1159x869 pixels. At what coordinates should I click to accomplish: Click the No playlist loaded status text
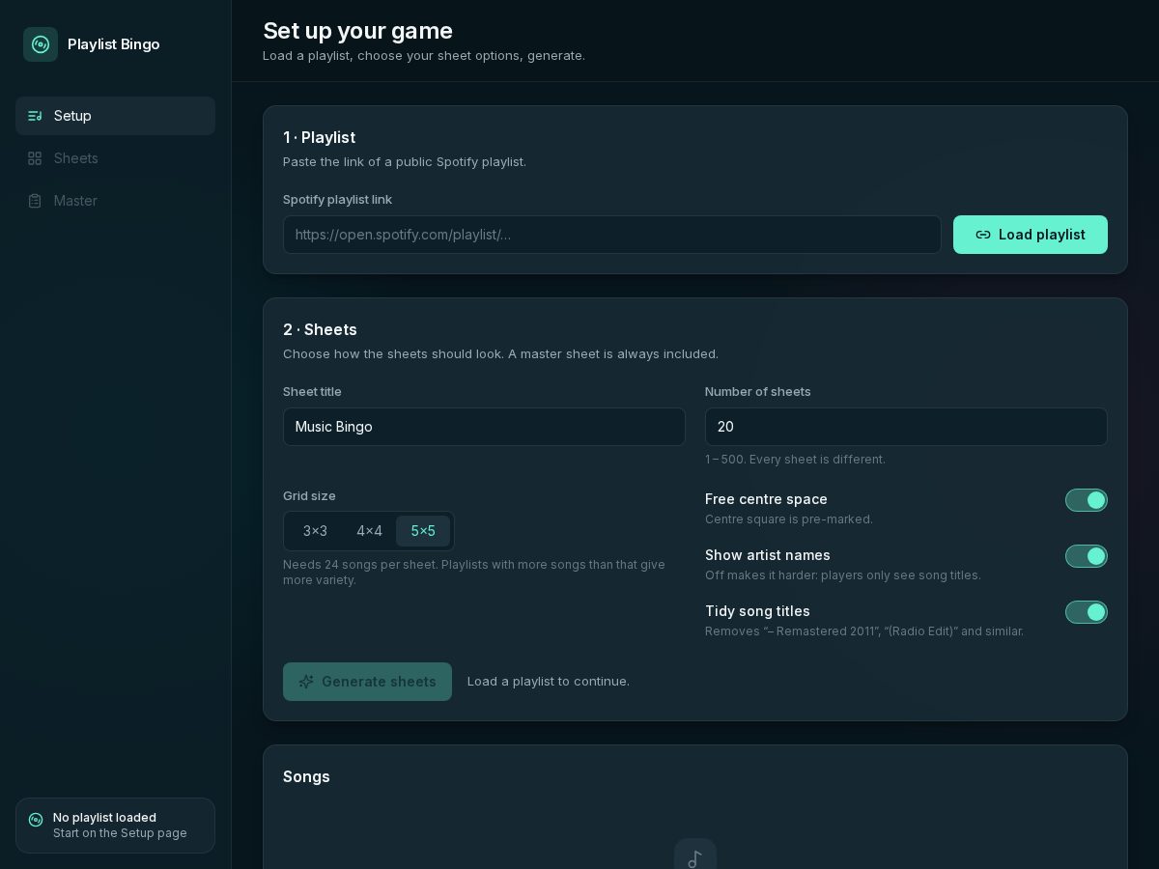click(104, 818)
